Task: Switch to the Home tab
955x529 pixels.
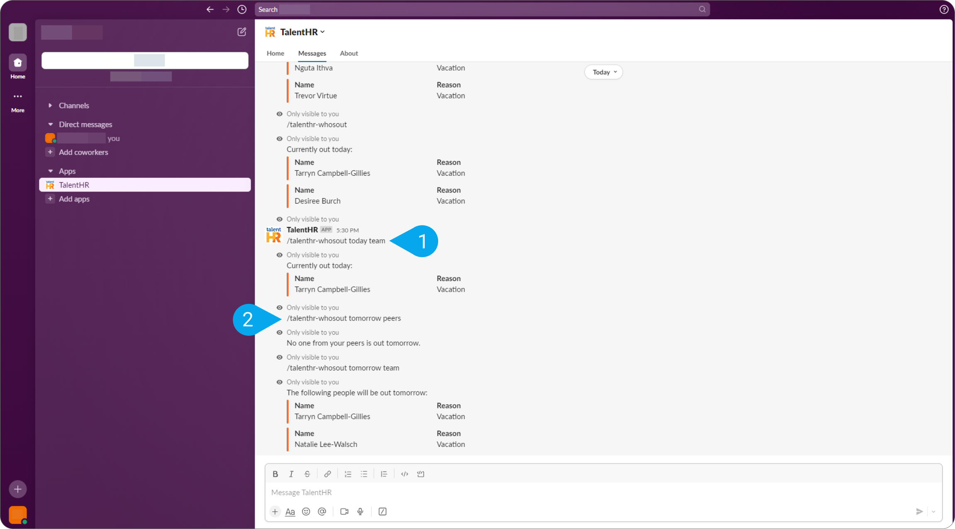Action: click(x=275, y=53)
